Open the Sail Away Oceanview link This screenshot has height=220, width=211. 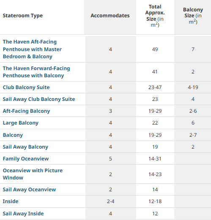pyautogui.click(x=29, y=190)
